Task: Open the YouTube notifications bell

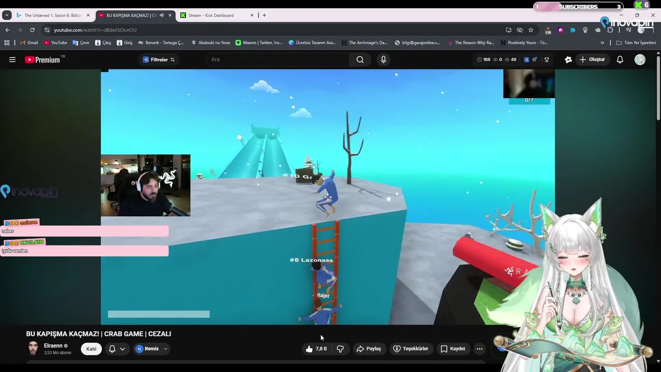Action: click(x=620, y=59)
